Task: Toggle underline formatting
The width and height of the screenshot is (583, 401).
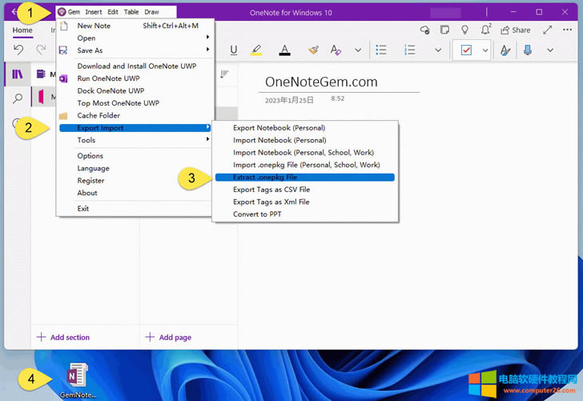Action: pos(234,50)
